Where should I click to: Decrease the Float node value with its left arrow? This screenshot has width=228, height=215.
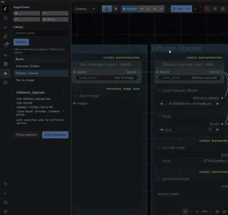coord(161,130)
